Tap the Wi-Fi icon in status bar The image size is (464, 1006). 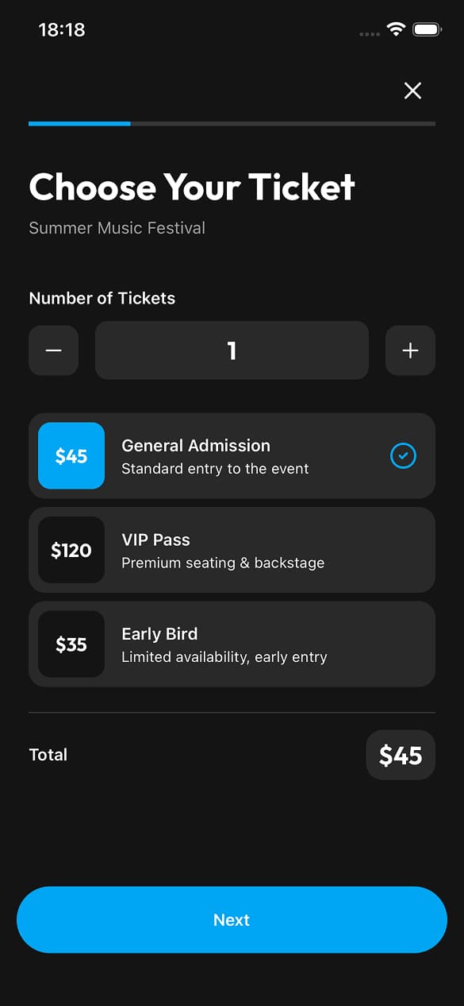pyautogui.click(x=397, y=29)
